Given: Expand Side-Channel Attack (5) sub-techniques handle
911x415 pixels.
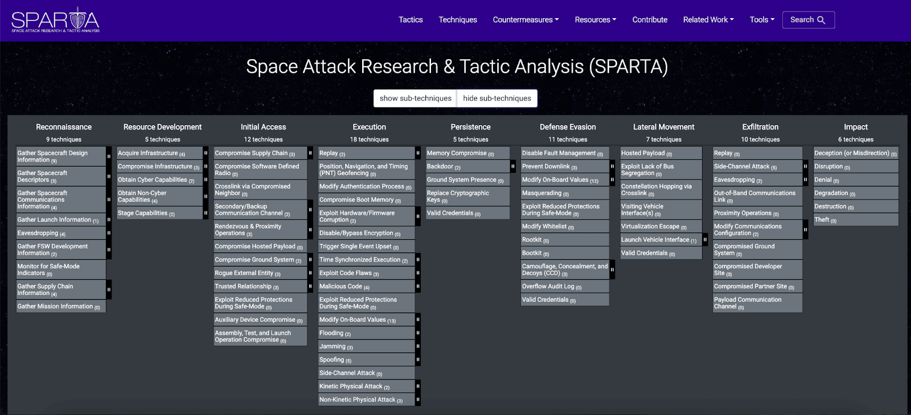Looking at the screenshot, I should pos(806,167).
